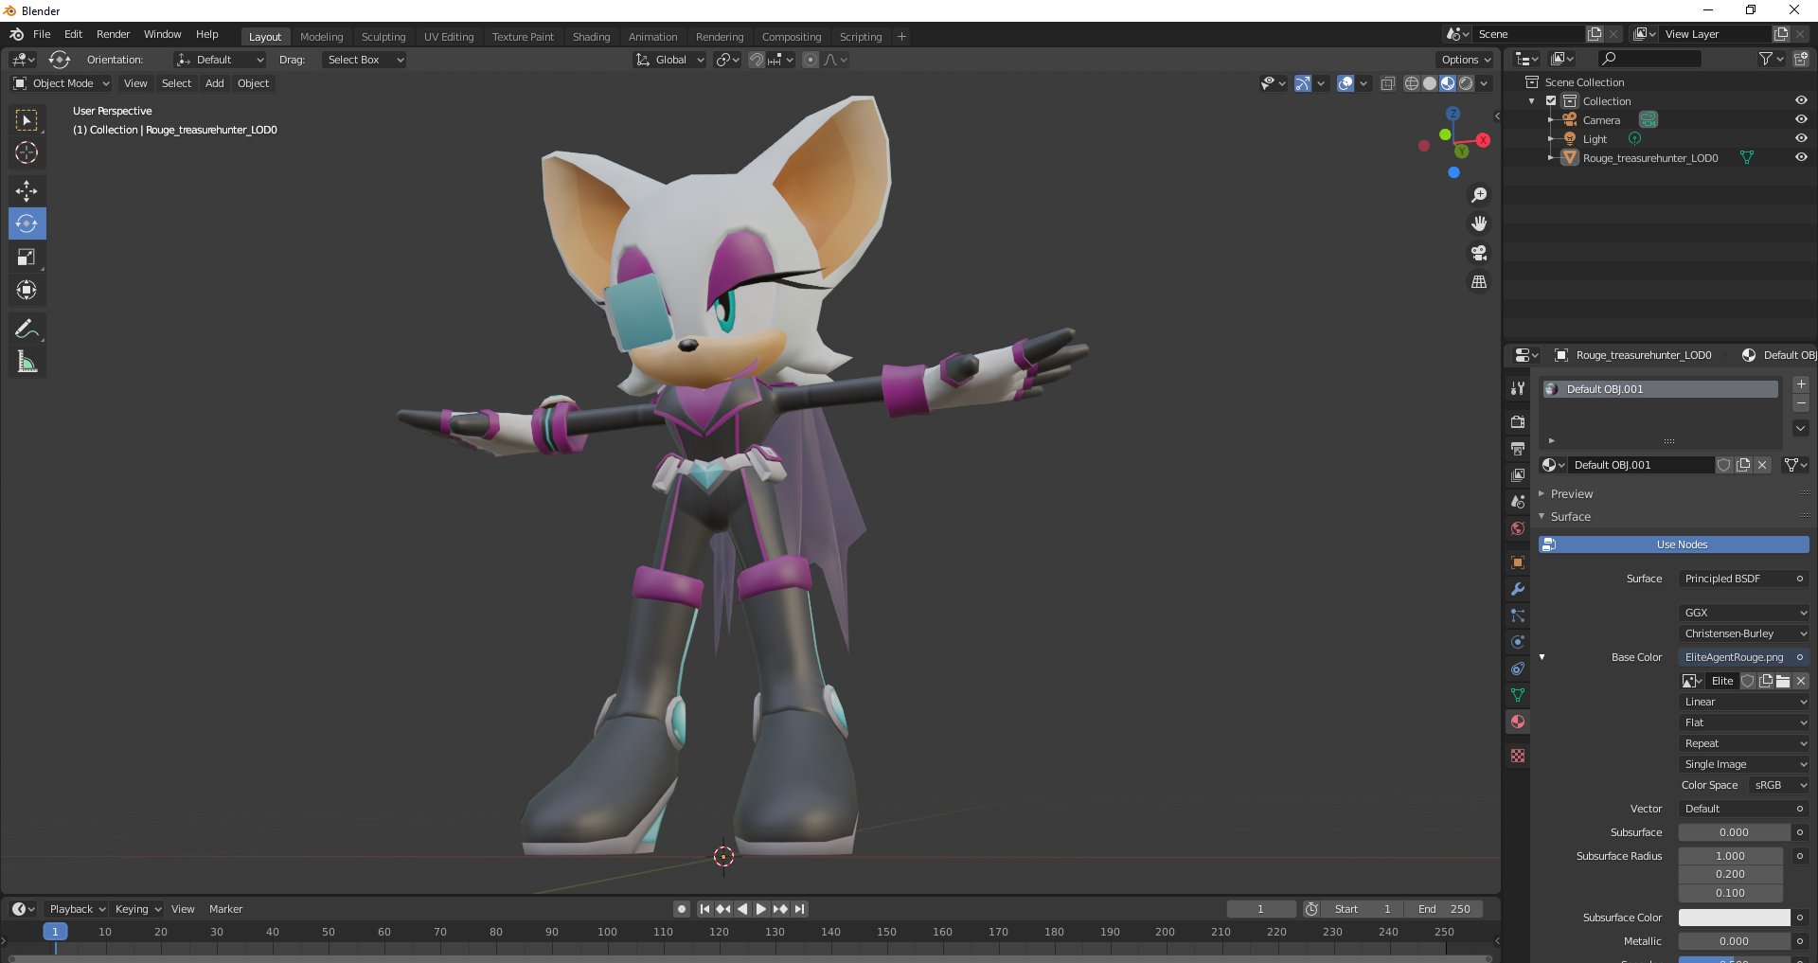Select the Cursor tool
Screen dimensions: 1818x963
coord(27,152)
